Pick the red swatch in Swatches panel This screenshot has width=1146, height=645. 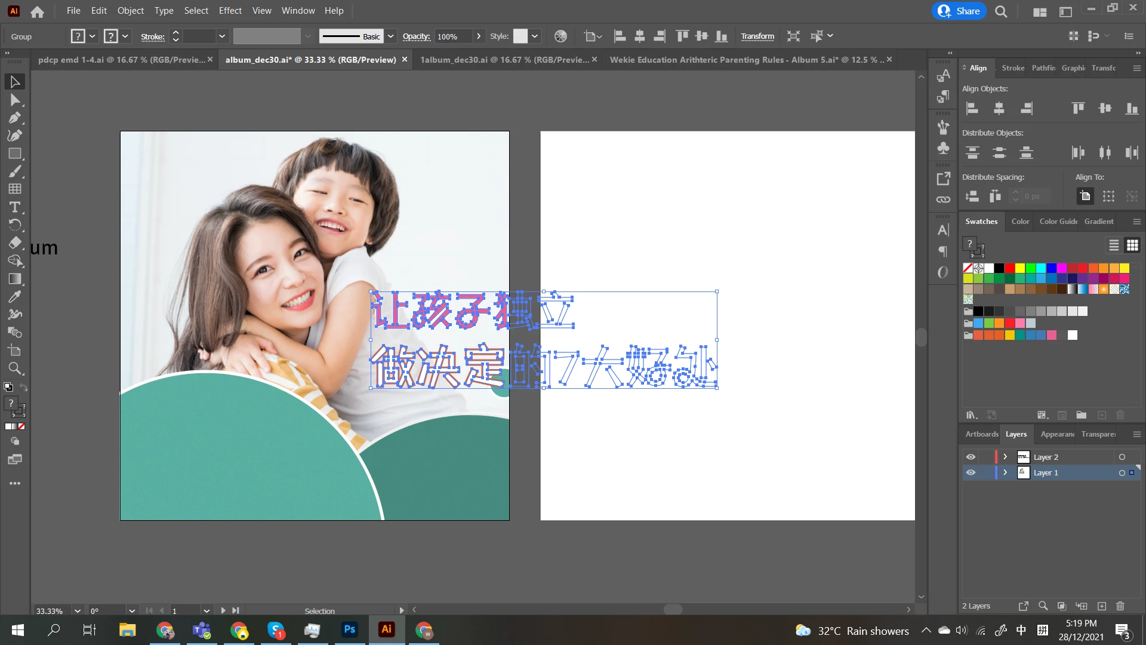[1010, 268]
